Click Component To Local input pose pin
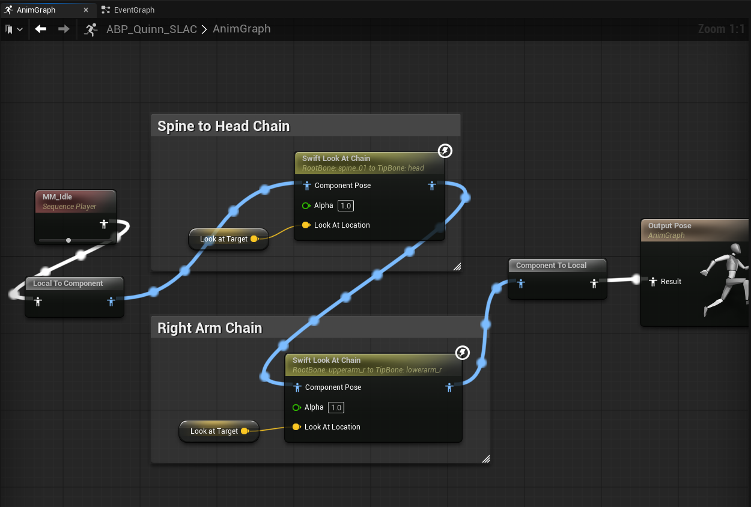Image resolution: width=751 pixels, height=507 pixels. [521, 284]
